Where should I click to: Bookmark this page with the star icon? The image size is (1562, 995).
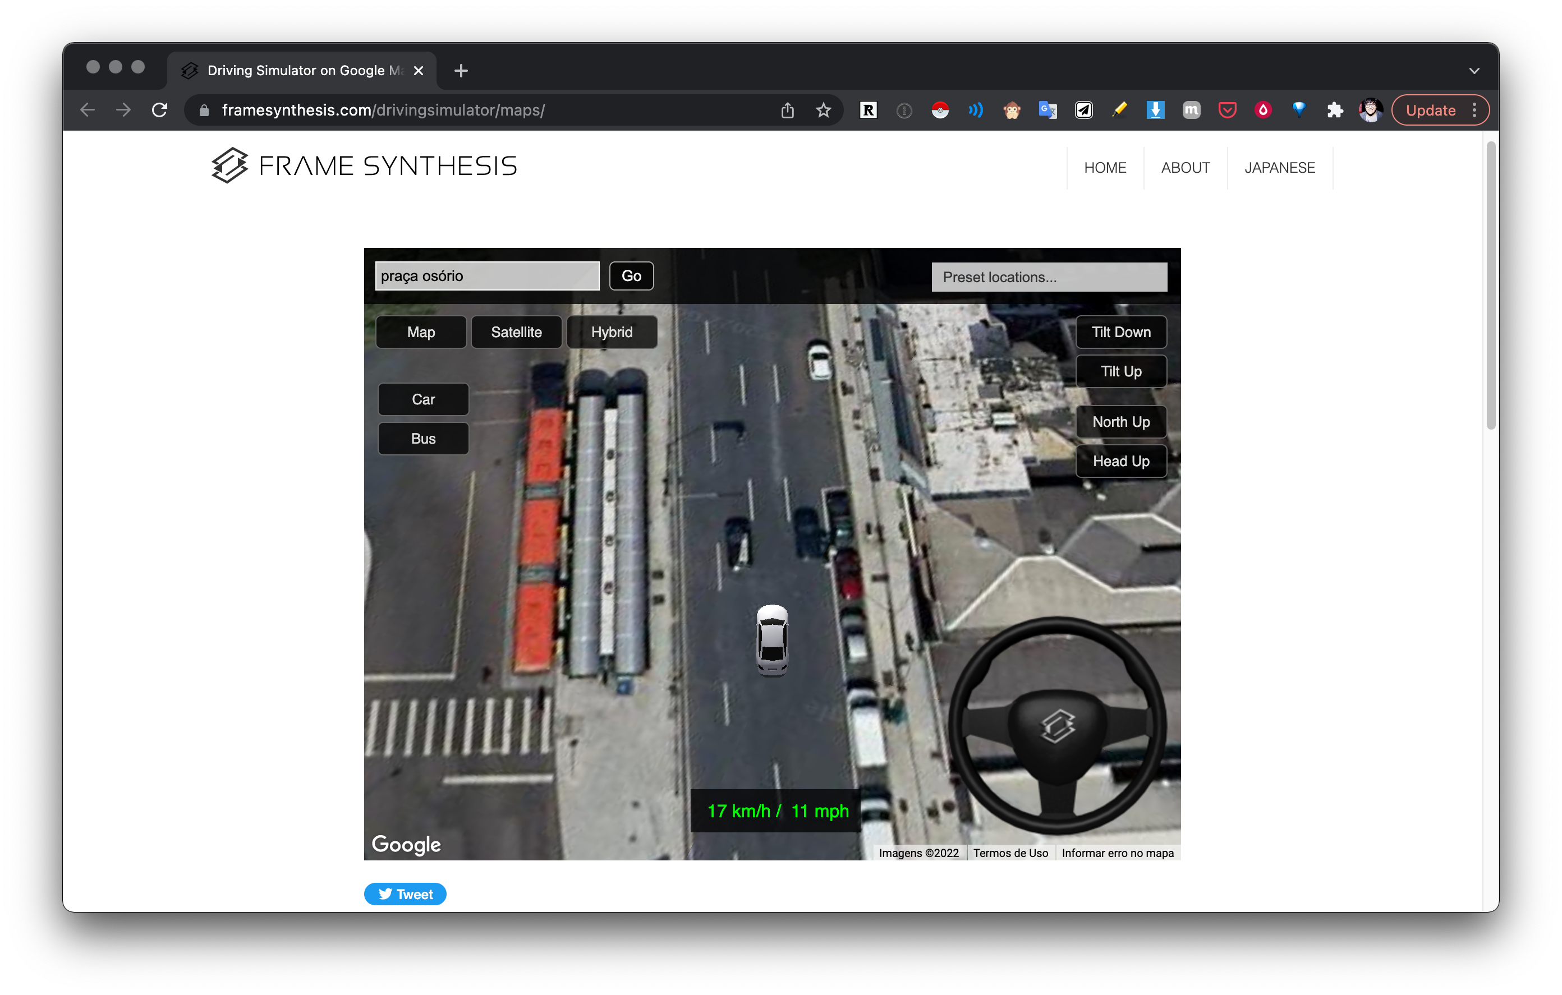click(823, 110)
